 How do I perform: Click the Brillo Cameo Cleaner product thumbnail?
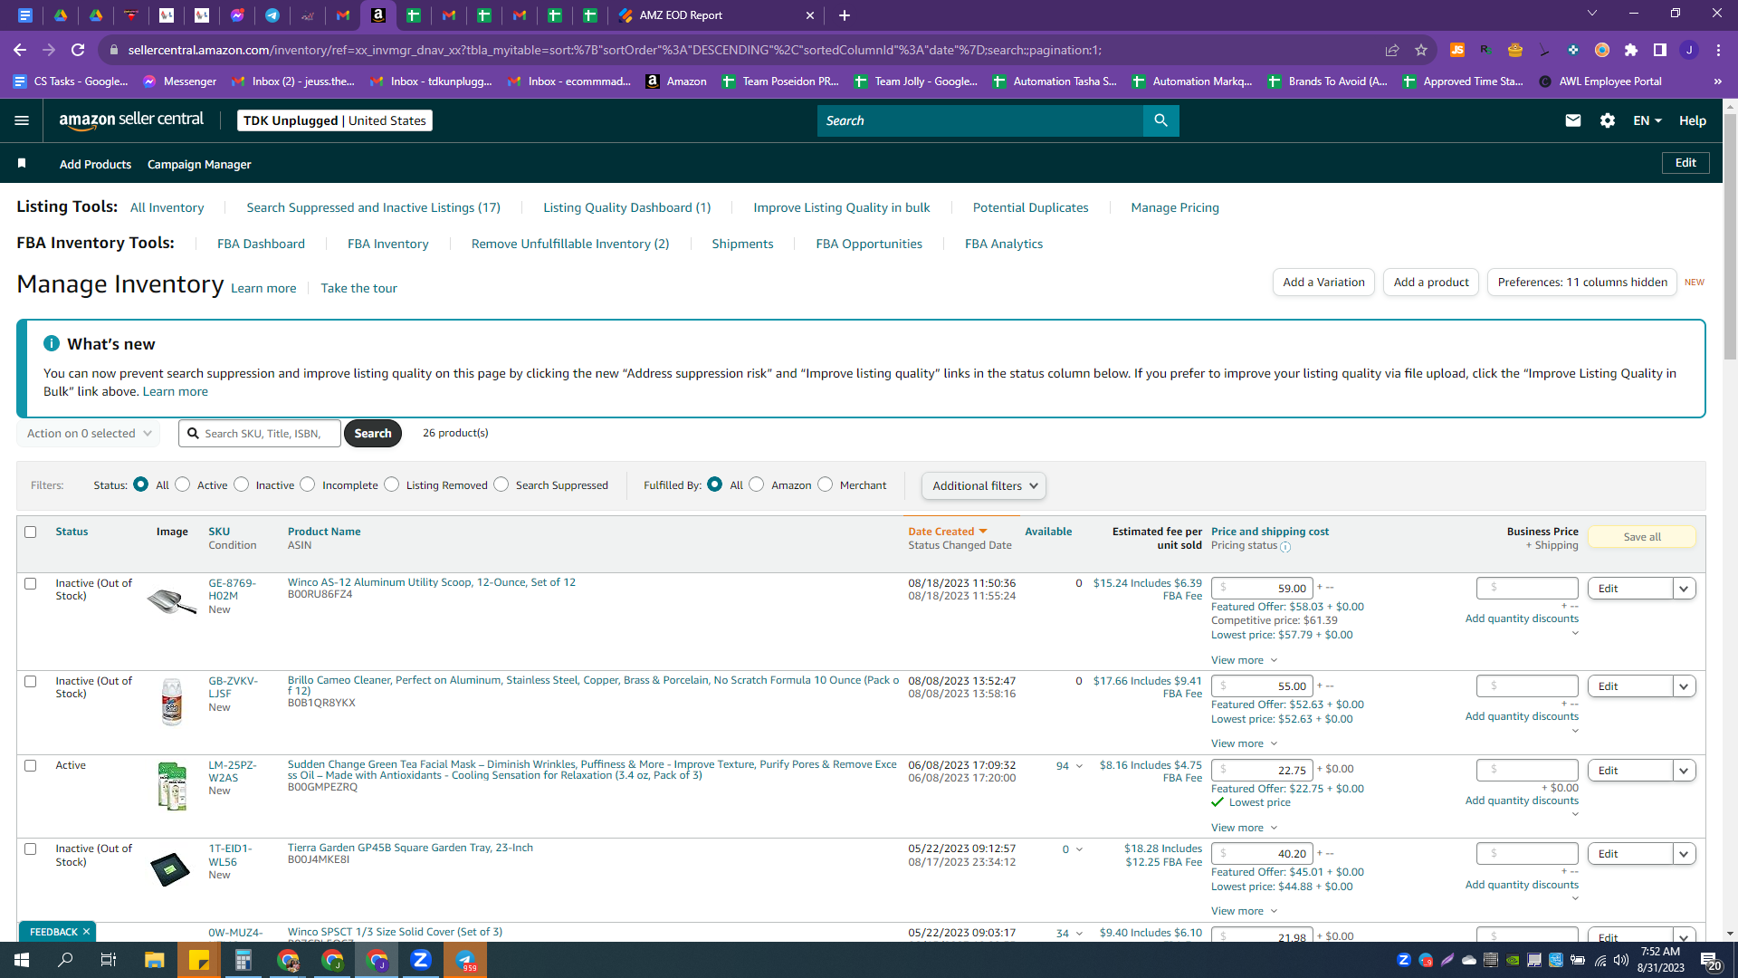pos(172,702)
